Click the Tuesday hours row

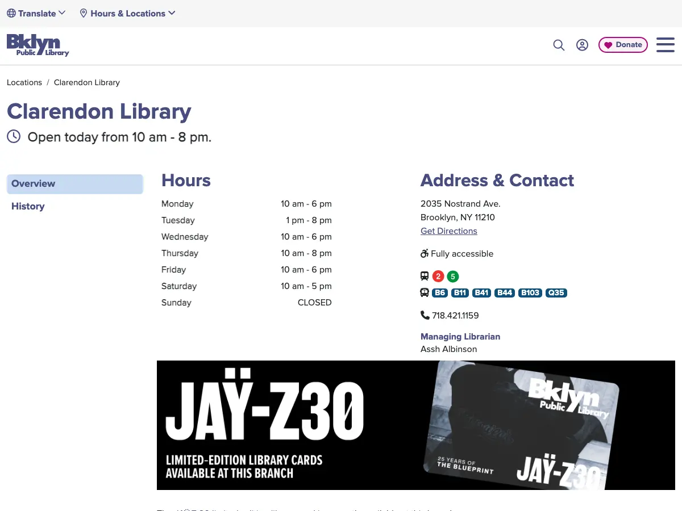pos(247,220)
